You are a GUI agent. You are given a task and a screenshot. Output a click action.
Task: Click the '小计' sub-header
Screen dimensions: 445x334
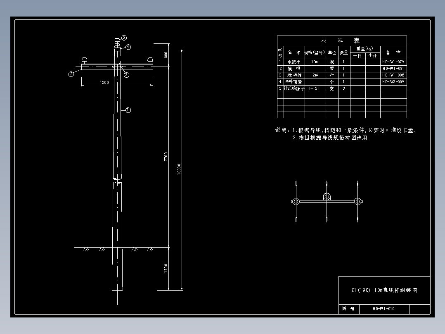pyautogui.click(x=373, y=56)
